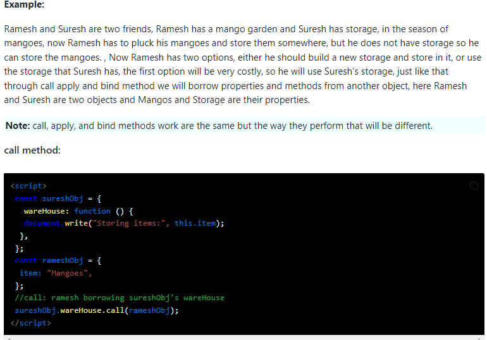Viewport: 487px width, 340px height.
Task: Click the sureshObj.wareHouse.call(rameshObj); line
Action: (x=97, y=310)
